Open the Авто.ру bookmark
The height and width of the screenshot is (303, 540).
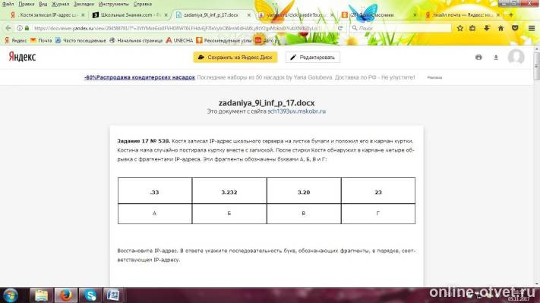267,41
